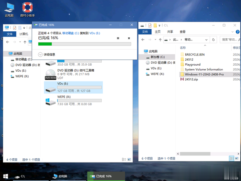Refresh the C:\ window
This screenshot has width=241, height=181.
pyautogui.click(x=214, y=40)
